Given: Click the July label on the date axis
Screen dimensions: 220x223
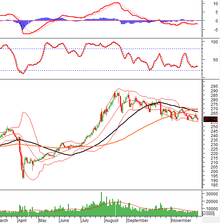Looking at the screenshot, I should [85, 220].
